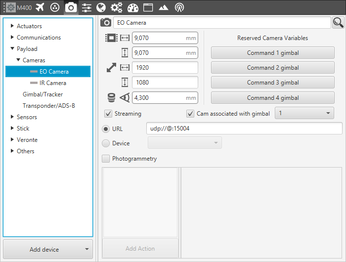Open the mountains terrain icon
This screenshot has width=346, height=262.
164,8
